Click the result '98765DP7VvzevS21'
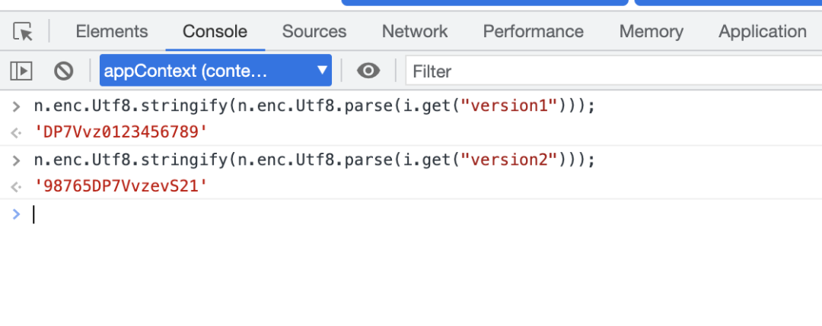Screen dimensions: 822x326 point(121,186)
